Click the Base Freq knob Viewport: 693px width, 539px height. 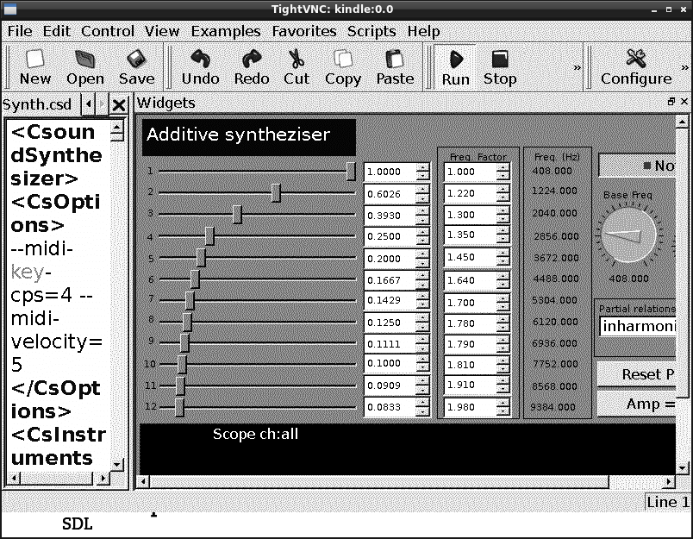[x=628, y=235]
